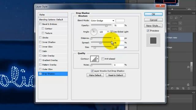Click the fx icon in the Layers panel
Screen dimensions: 196x110
(x=188, y=67)
